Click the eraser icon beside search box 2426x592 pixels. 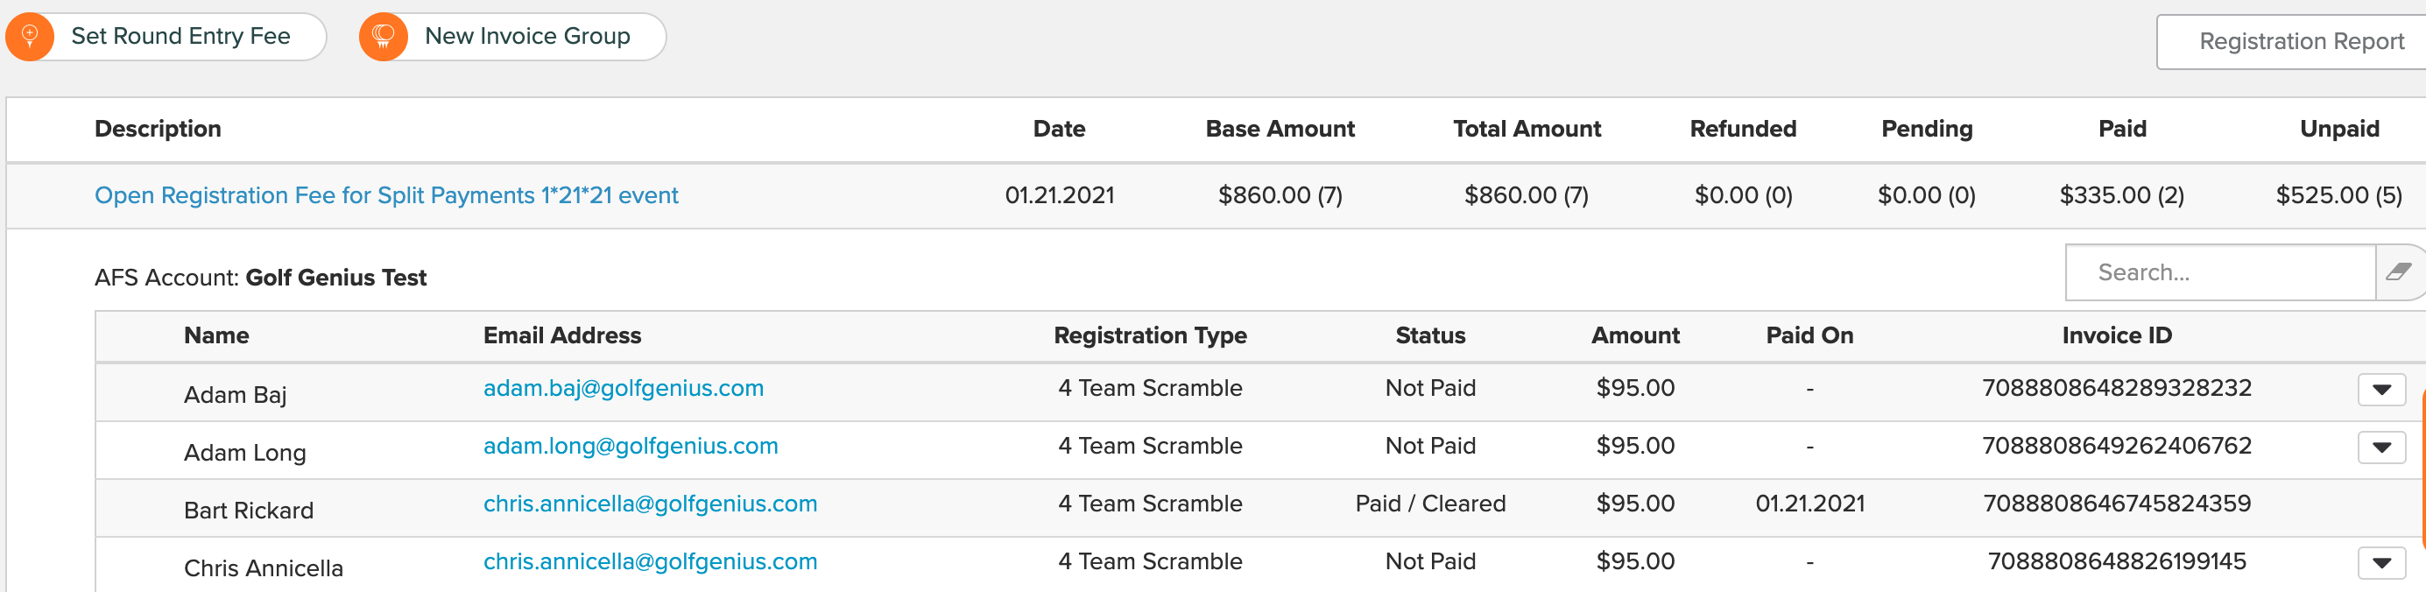(x=2398, y=273)
